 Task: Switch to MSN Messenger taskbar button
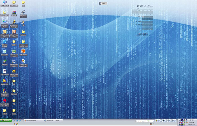[x=33, y=120]
